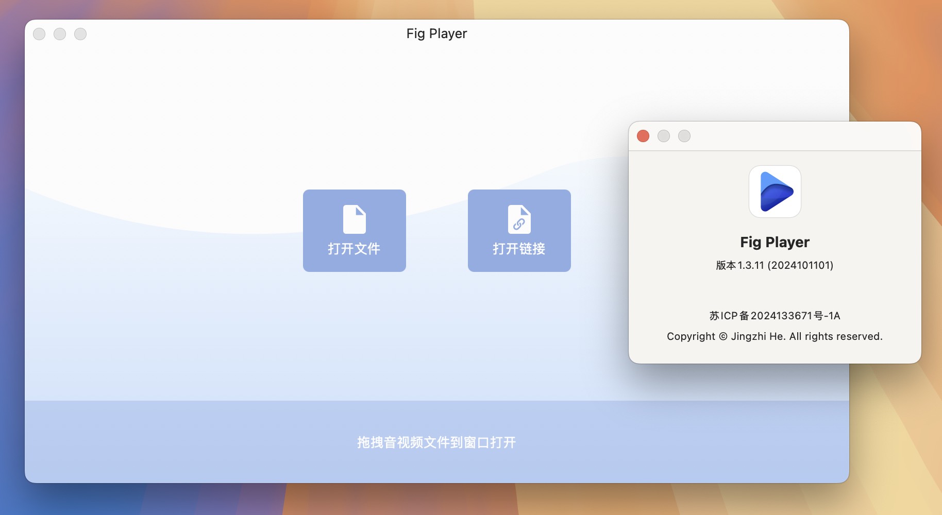Click the bold Fig Player name in the About window
This screenshot has height=515, width=942.
coord(775,242)
